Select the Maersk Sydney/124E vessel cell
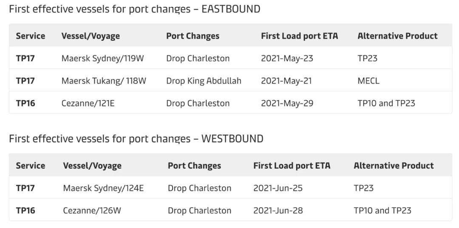The height and width of the screenshot is (228, 459). tap(103, 188)
